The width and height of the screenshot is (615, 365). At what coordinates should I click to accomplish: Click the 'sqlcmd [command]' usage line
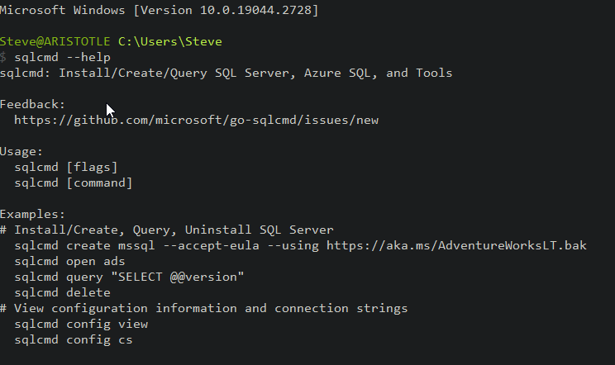[74, 182]
